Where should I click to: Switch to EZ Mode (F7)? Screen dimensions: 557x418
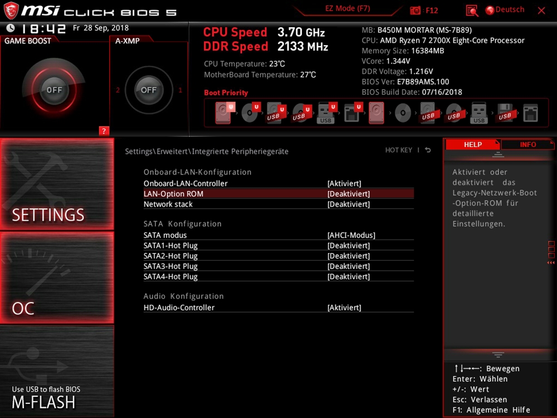click(348, 8)
